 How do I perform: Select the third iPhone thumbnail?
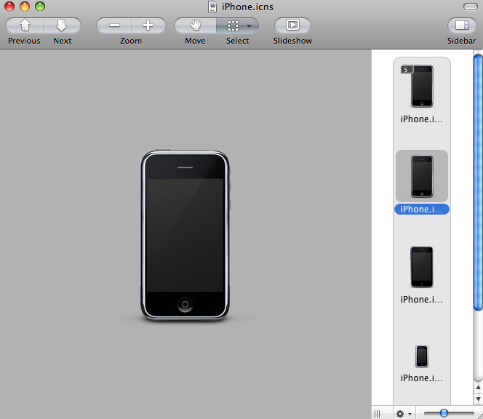click(x=422, y=267)
